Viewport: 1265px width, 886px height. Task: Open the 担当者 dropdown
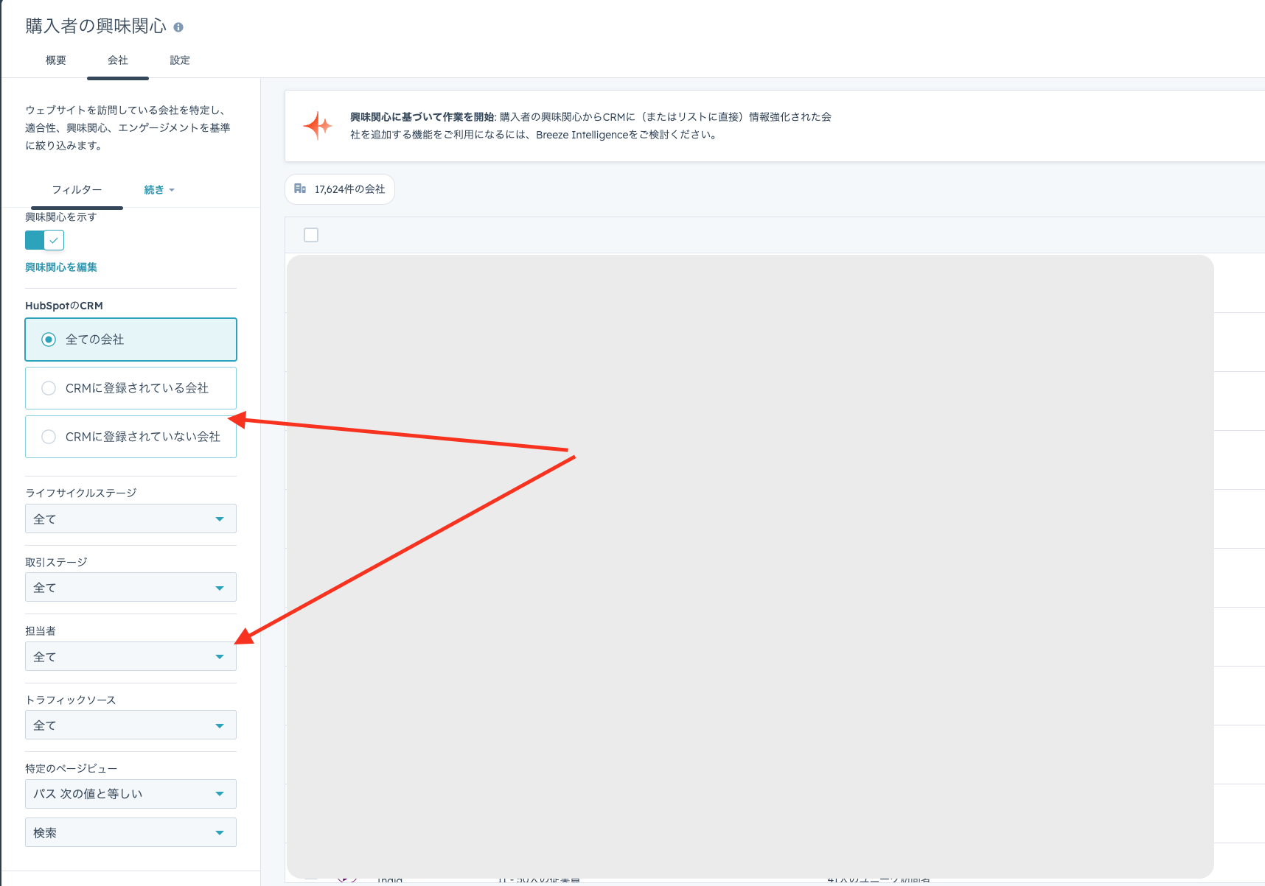(x=130, y=656)
